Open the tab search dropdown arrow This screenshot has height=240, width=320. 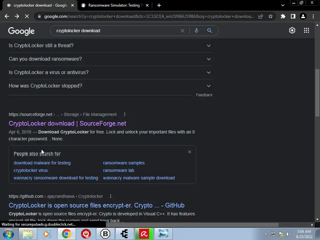pos(282,6)
